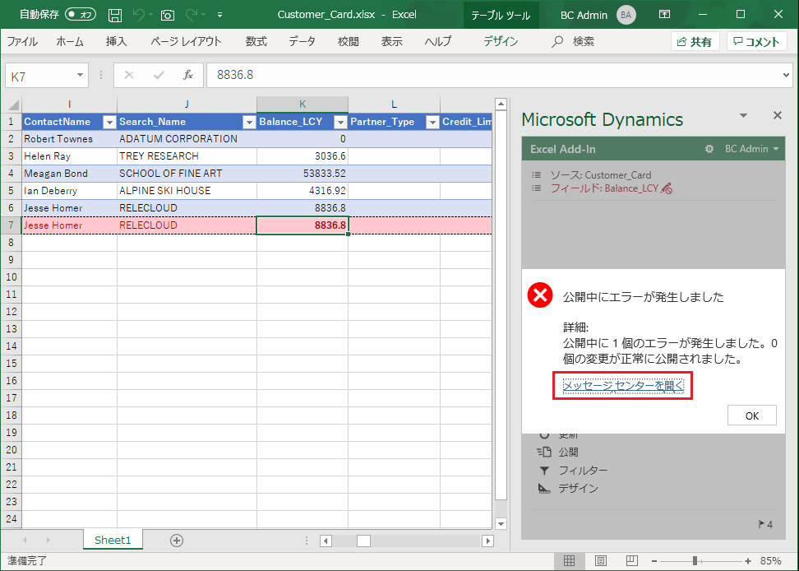Viewport: 799px width, 571px height.
Task: Click the zoom out minus button
Action: point(654,561)
